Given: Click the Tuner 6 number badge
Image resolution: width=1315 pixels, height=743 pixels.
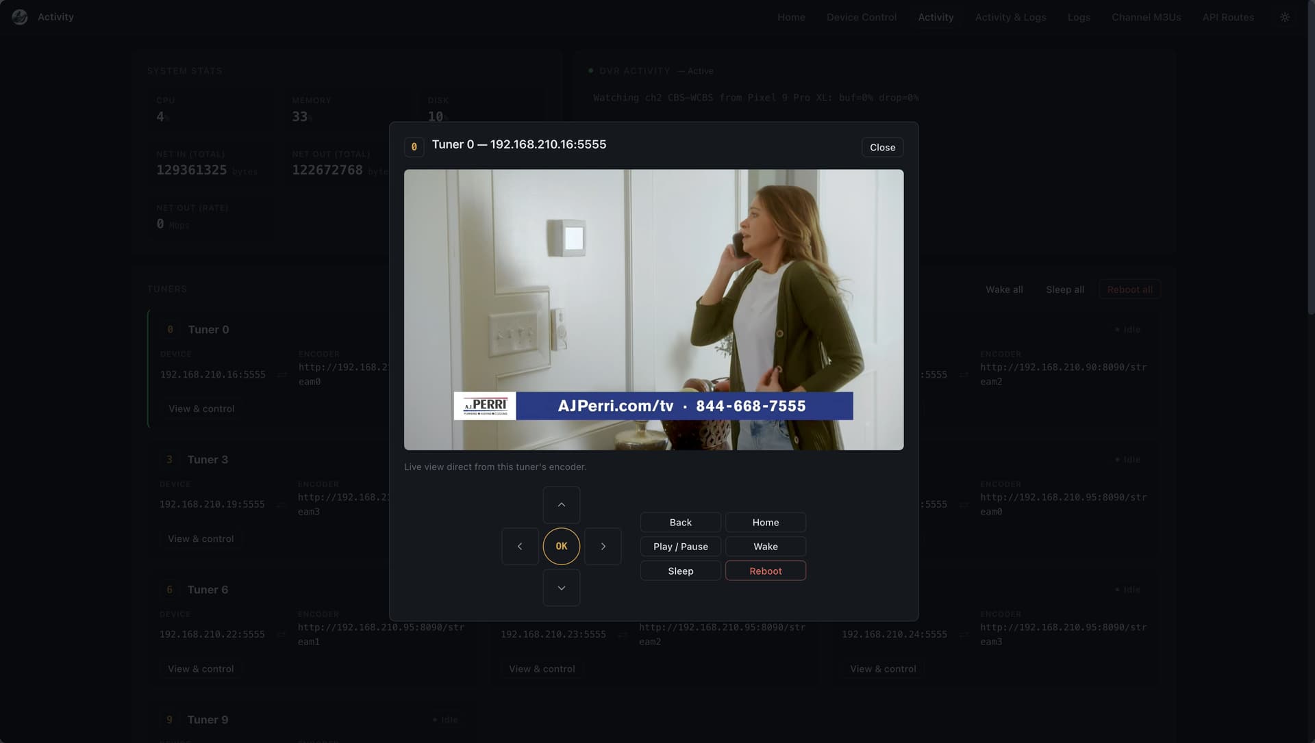Looking at the screenshot, I should pos(169,589).
